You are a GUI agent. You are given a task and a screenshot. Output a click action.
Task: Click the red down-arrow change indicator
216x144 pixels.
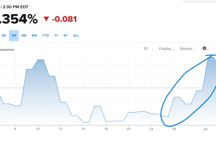[46, 19]
